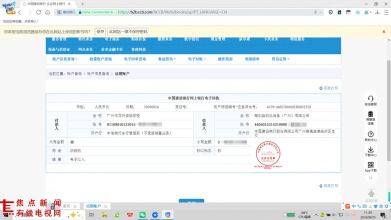Open the 保函与信用证 menu
Screen dimensions: 391x220
(59, 49)
